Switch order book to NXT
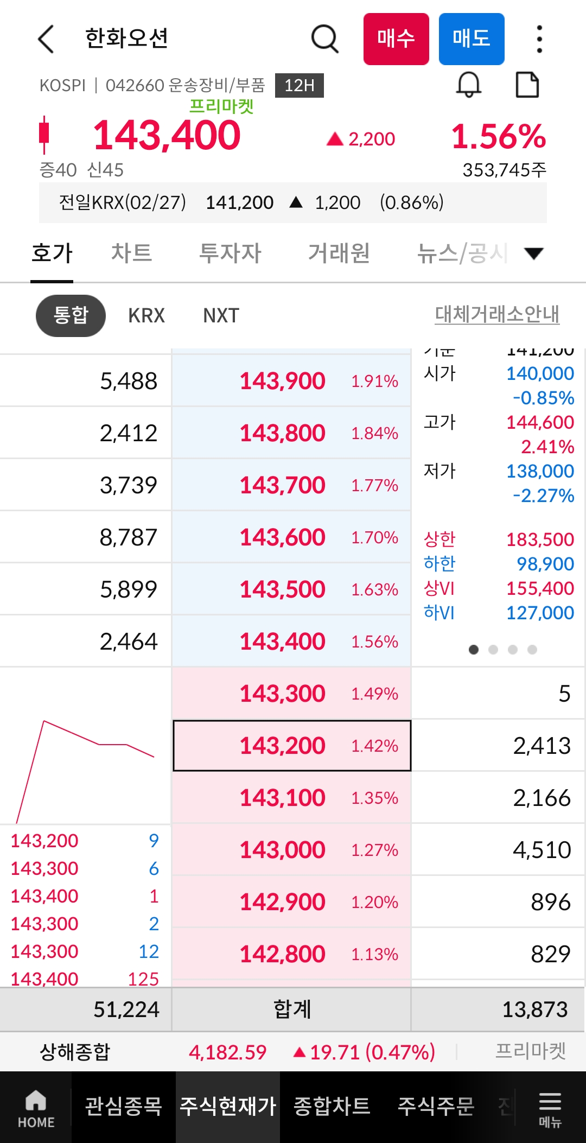The height and width of the screenshot is (1143, 586). (x=221, y=315)
